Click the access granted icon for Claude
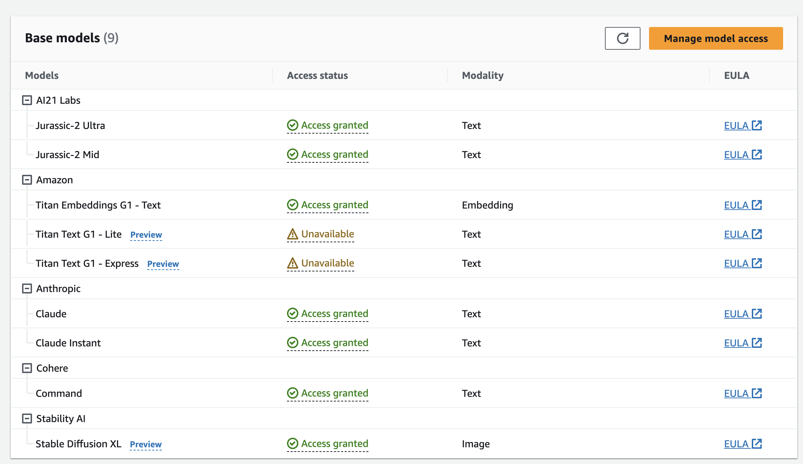The height and width of the screenshot is (464, 803). tap(292, 313)
